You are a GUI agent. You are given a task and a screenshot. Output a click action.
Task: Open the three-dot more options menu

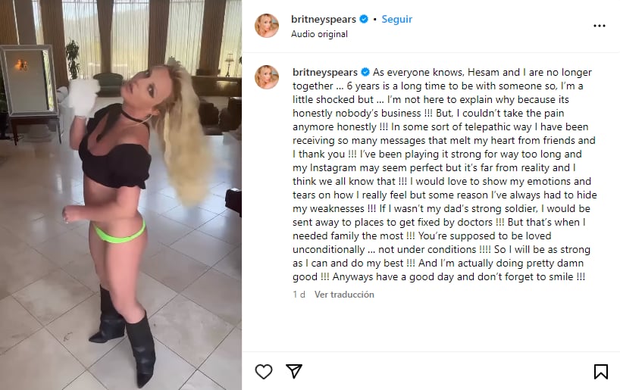click(600, 26)
